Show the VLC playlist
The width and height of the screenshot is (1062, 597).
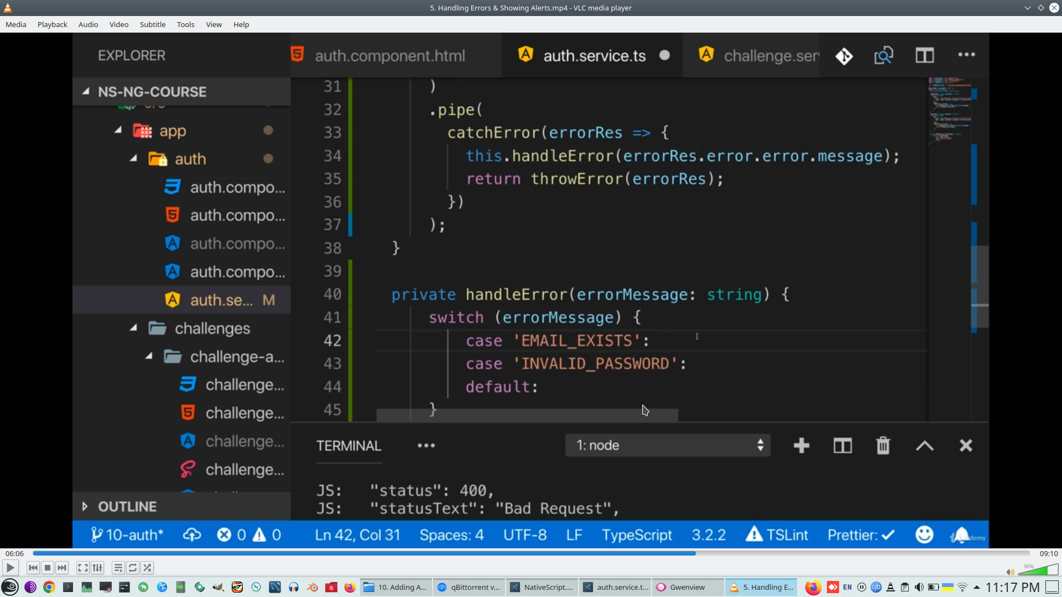118,568
